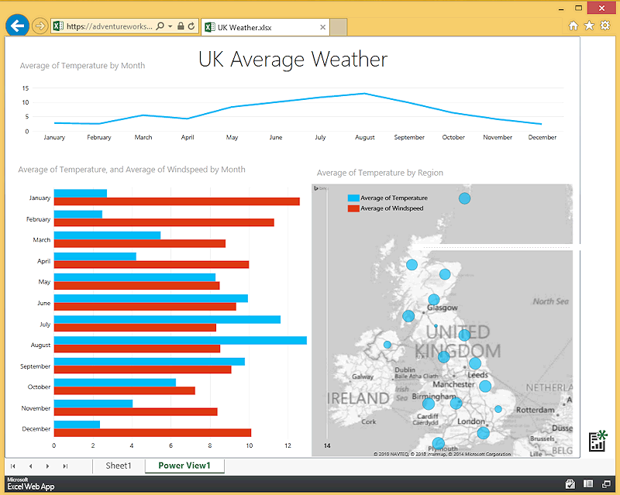Toggle the reading view icon in status bar
Screen dimensions: 620x495
pos(588,484)
